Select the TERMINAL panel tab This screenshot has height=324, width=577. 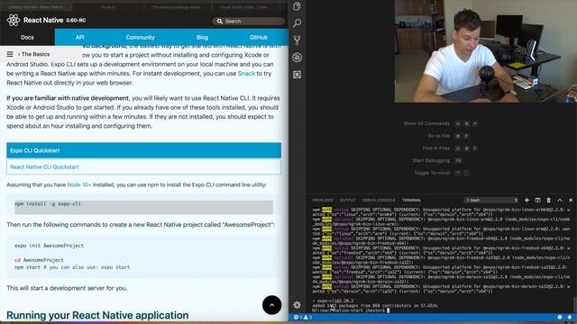[411, 200]
